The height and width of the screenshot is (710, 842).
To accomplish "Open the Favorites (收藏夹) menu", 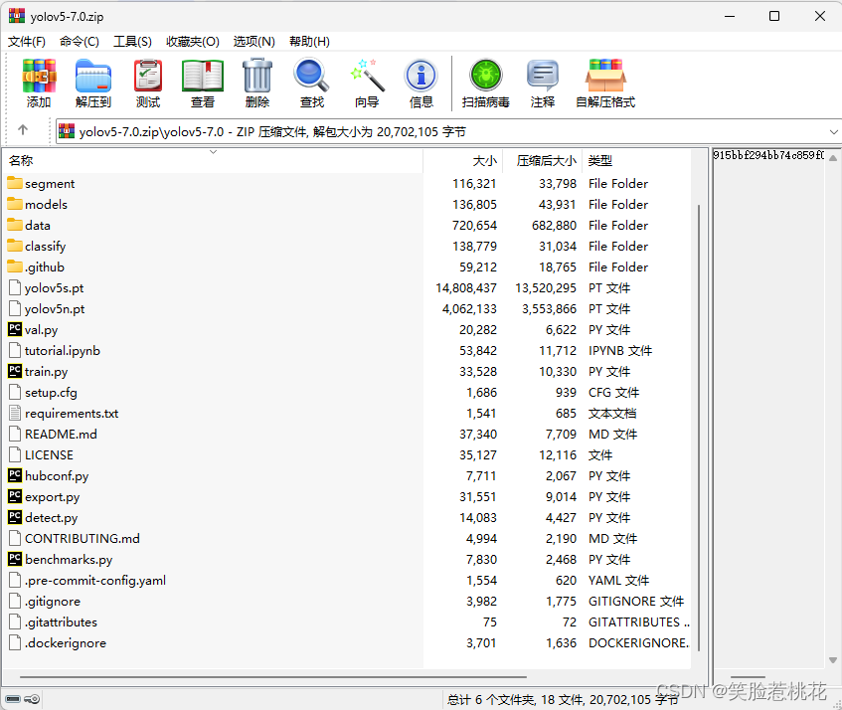I will pos(193,42).
